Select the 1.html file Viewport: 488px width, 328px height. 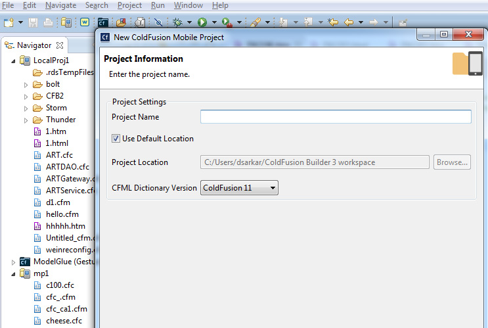point(51,143)
